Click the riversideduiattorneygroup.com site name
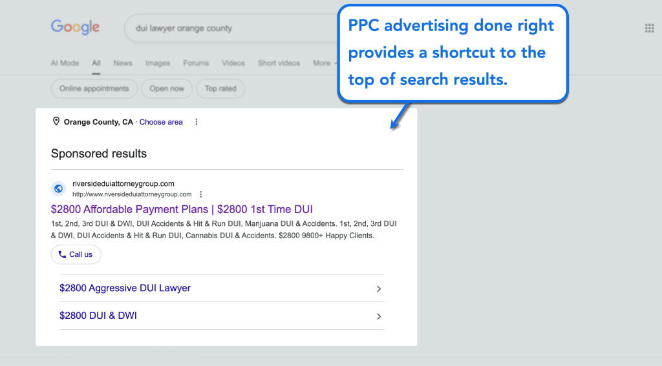The image size is (662, 366). pyautogui.click(x=123, y=183)
